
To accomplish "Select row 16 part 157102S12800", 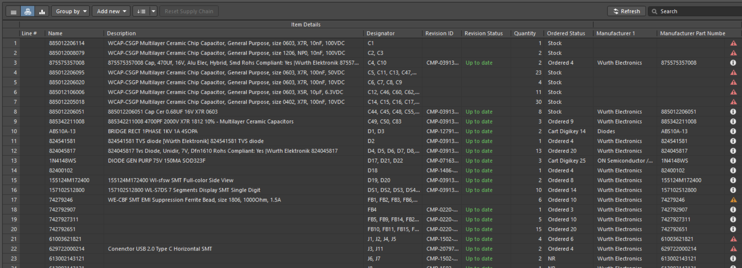I will (x=67, y=190).
